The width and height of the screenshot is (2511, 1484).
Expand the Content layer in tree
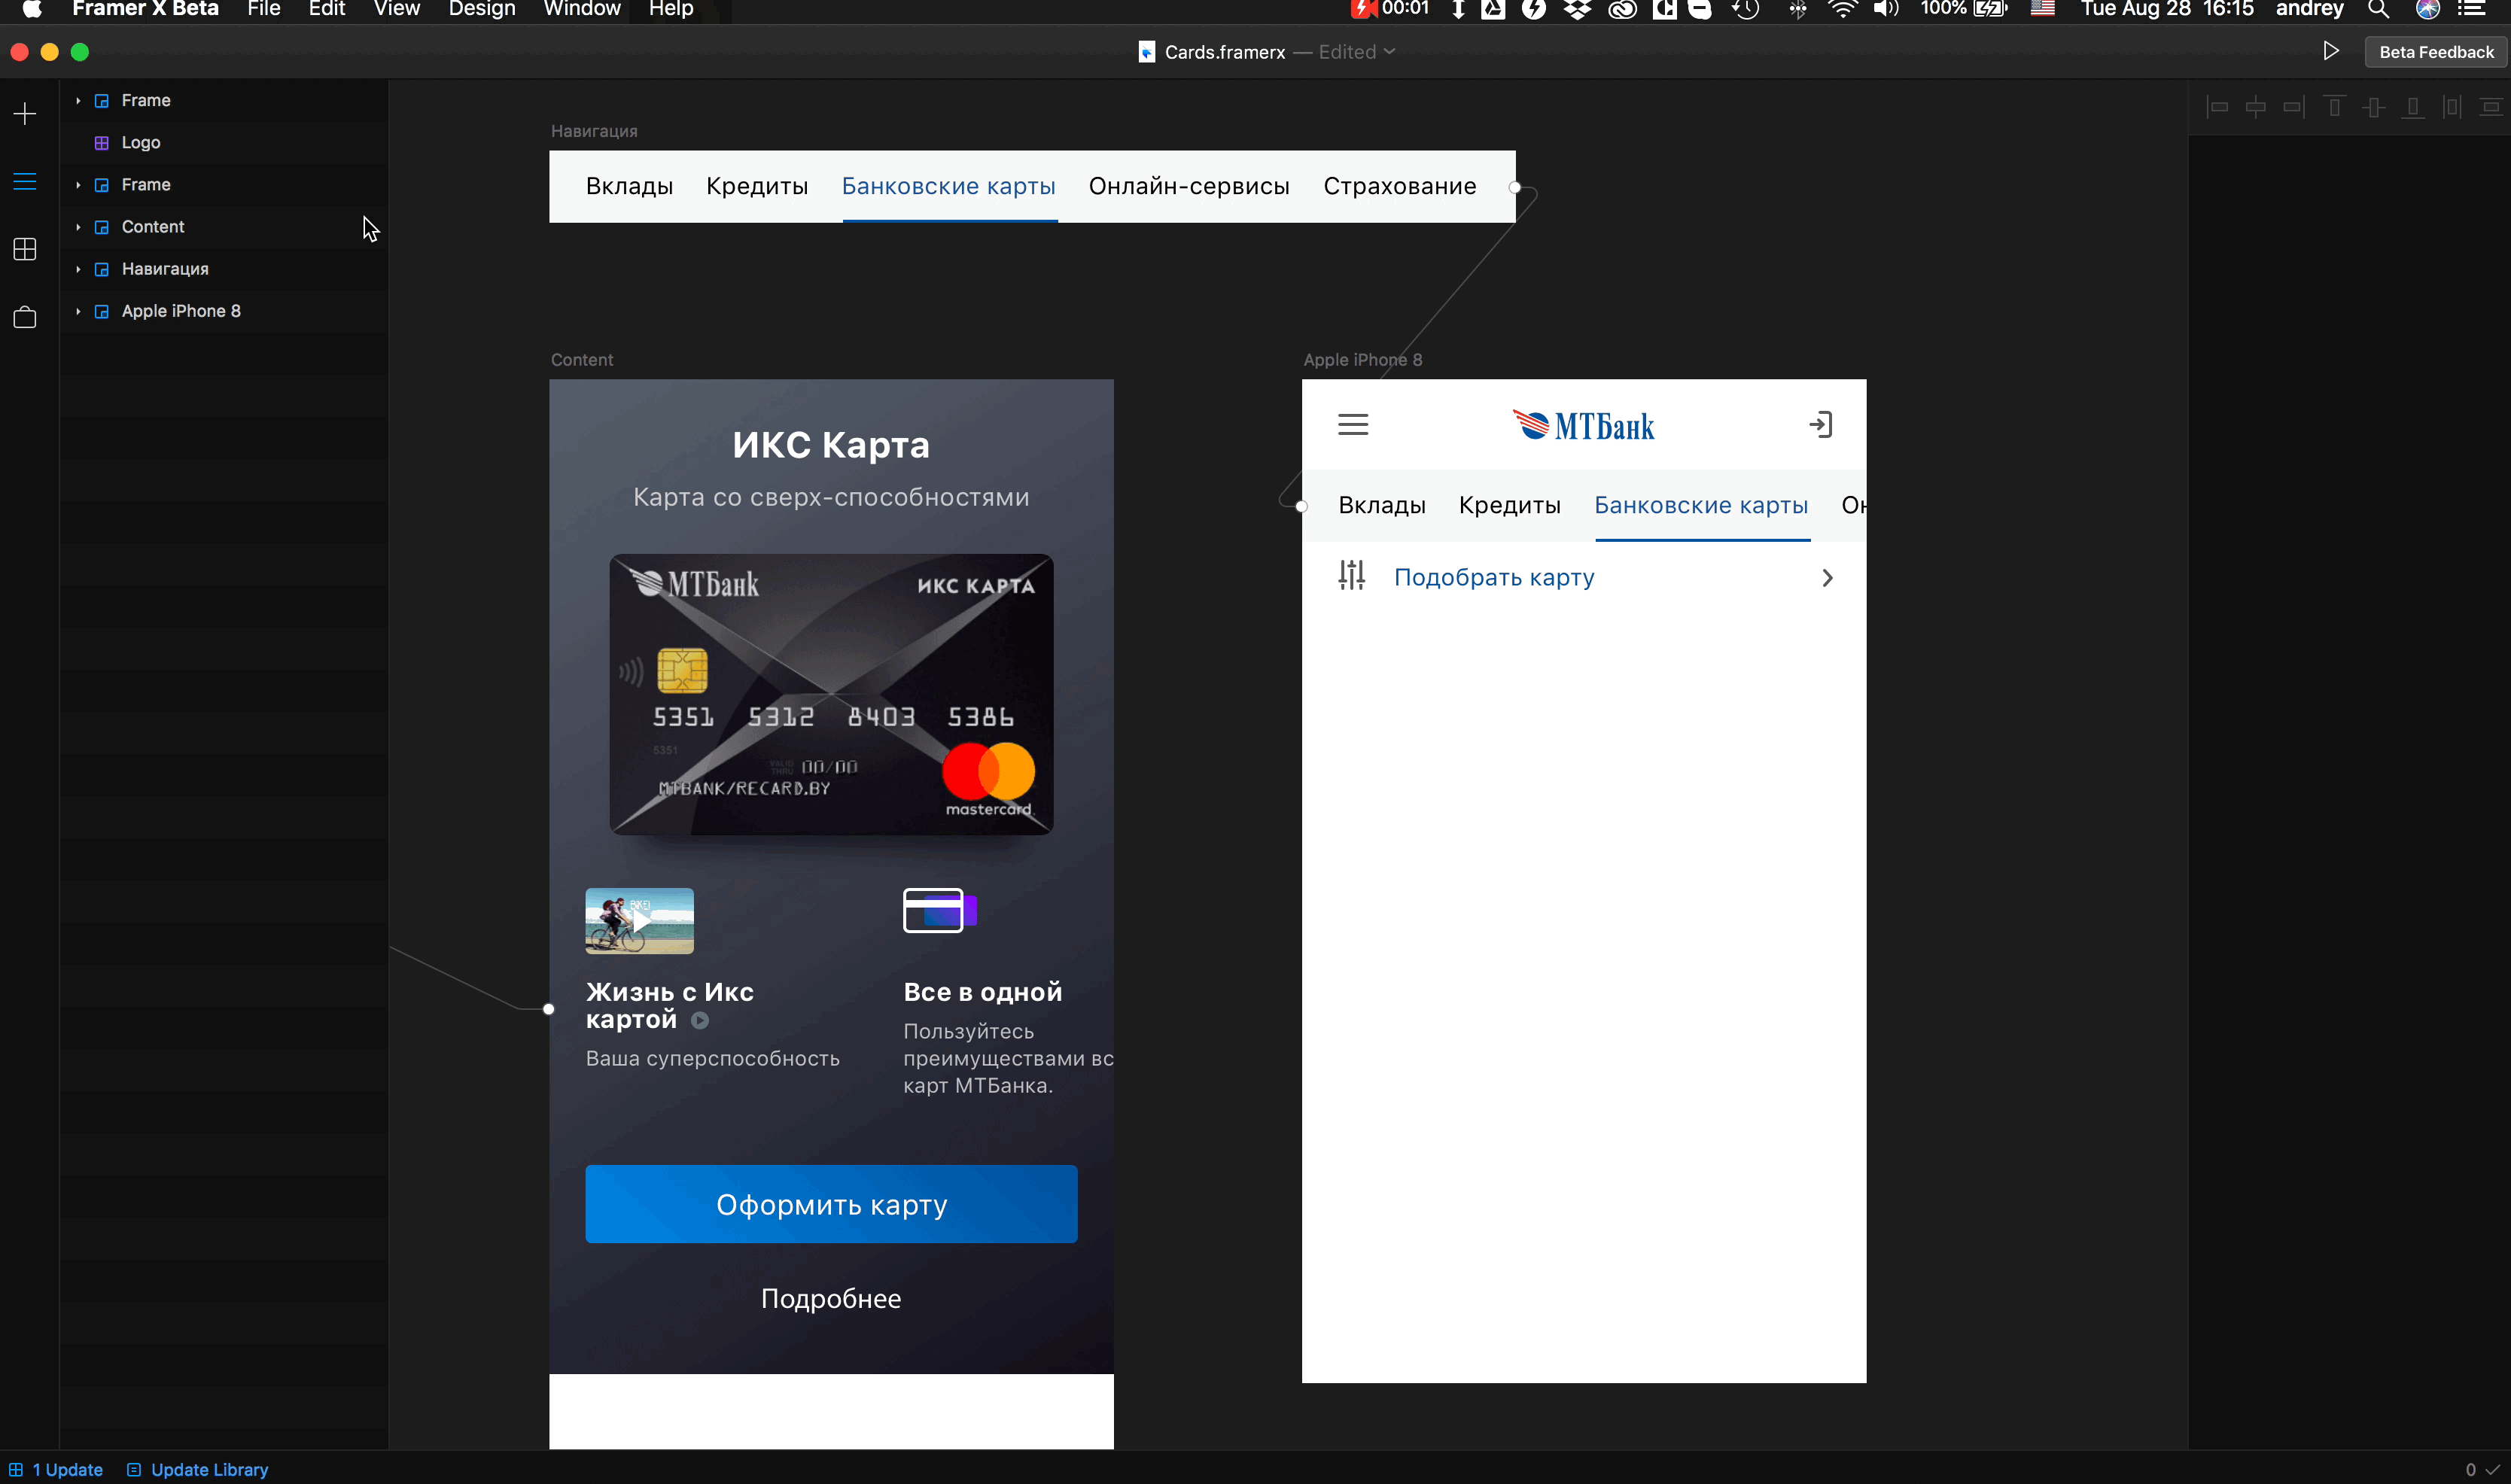(78, 227)
